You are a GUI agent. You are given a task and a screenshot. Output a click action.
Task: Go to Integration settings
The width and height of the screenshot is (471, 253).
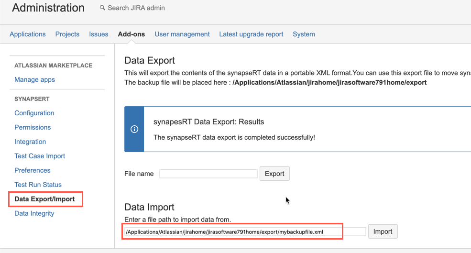[30, 142]
